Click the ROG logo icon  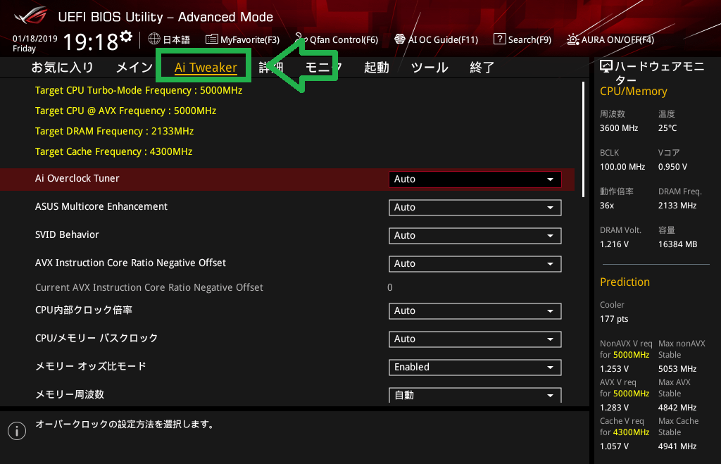(x=31, y=15)
